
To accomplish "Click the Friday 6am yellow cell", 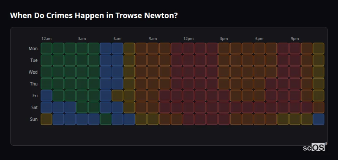I will (x=117, y=96).
